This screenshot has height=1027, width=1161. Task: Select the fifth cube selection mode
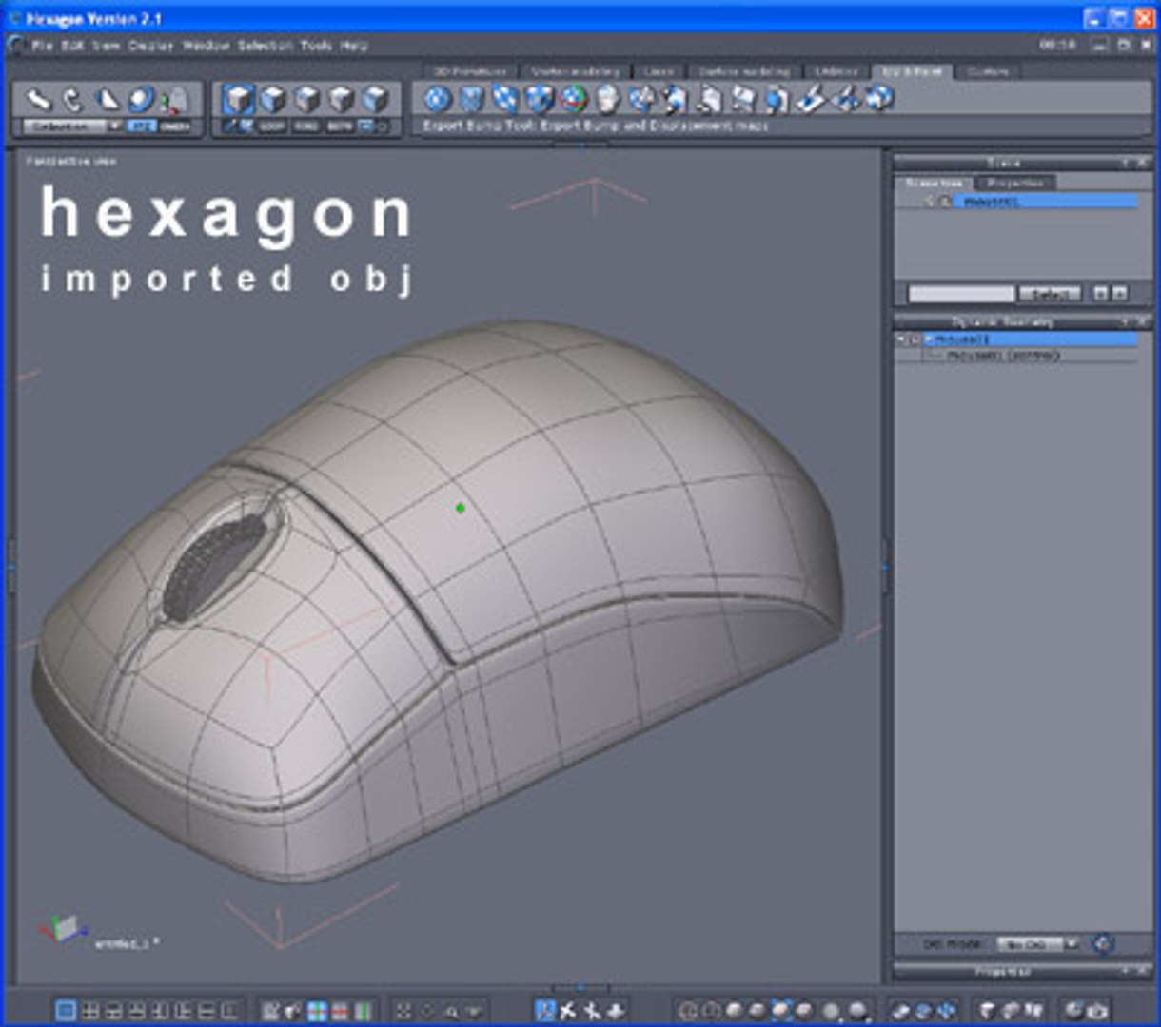pyautogui.click(x=376, y=99)
